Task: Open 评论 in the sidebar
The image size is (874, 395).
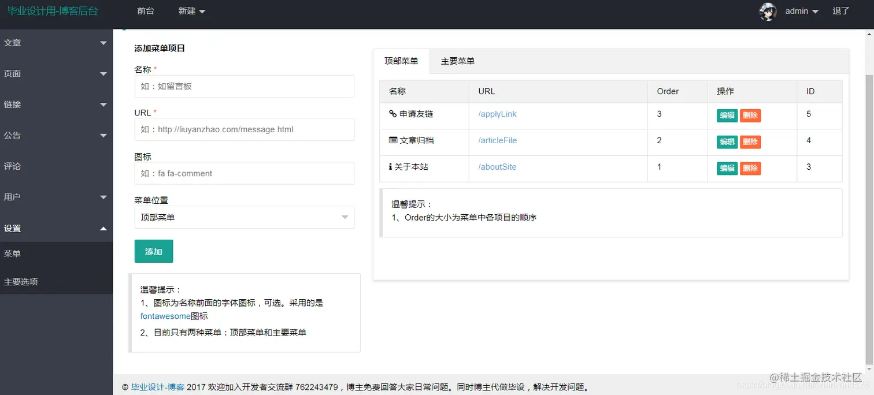Action: pyautogui.click(x=56, y=166)
